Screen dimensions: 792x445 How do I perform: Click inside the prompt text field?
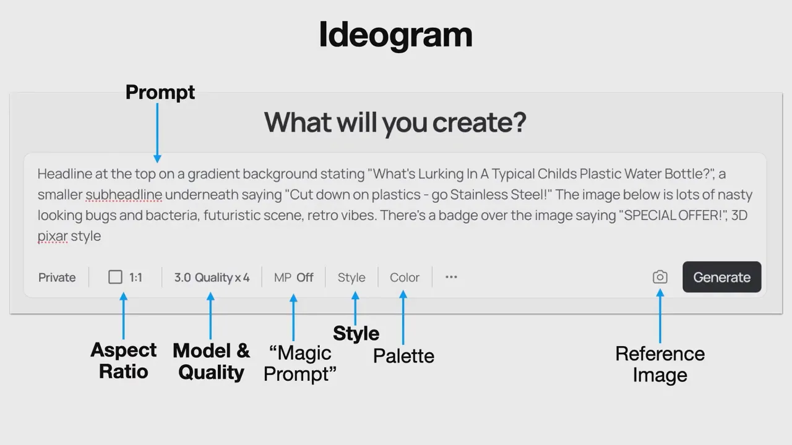[x=395, y=205]
